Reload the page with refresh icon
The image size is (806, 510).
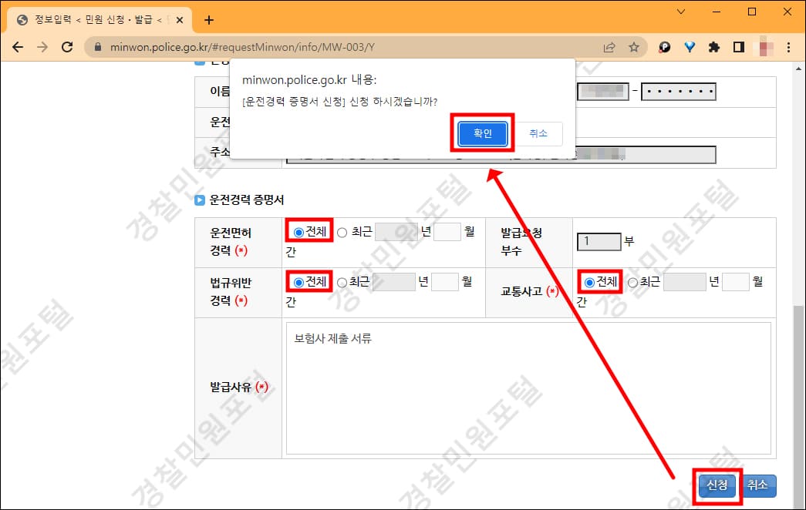click(x=67, y=47)
